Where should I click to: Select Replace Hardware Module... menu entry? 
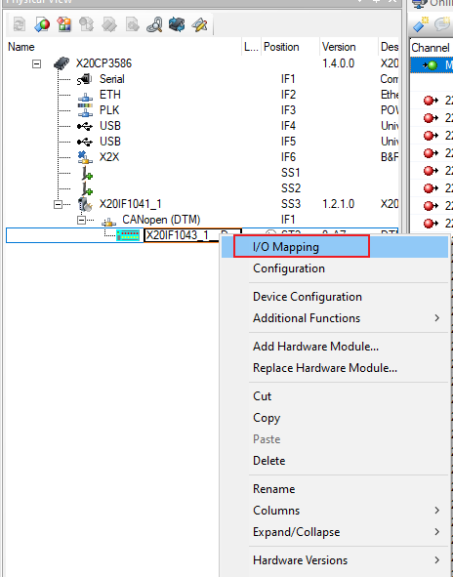click(x=335, y=368)
